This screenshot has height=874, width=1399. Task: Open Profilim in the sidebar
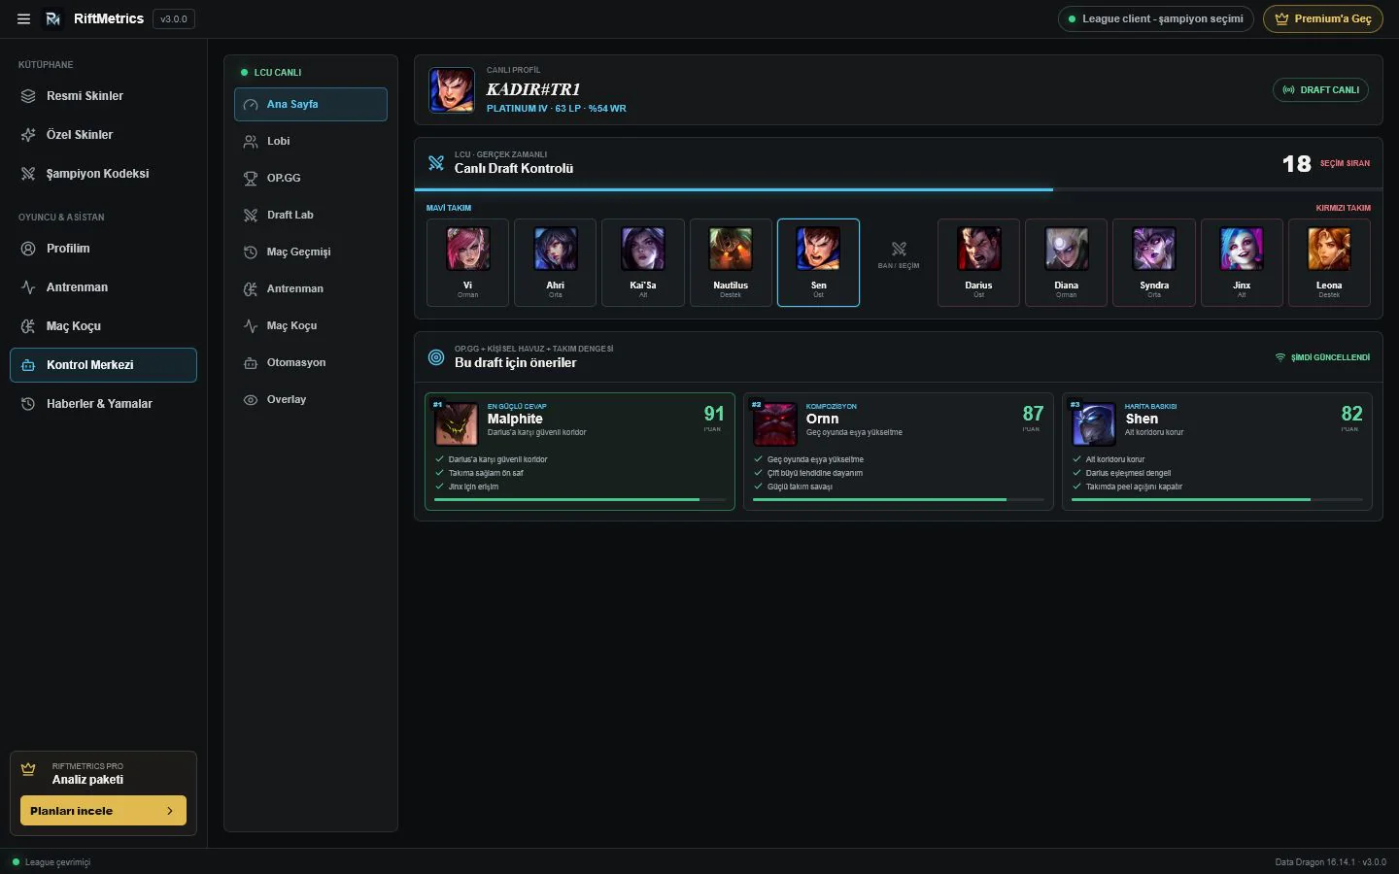103,249
